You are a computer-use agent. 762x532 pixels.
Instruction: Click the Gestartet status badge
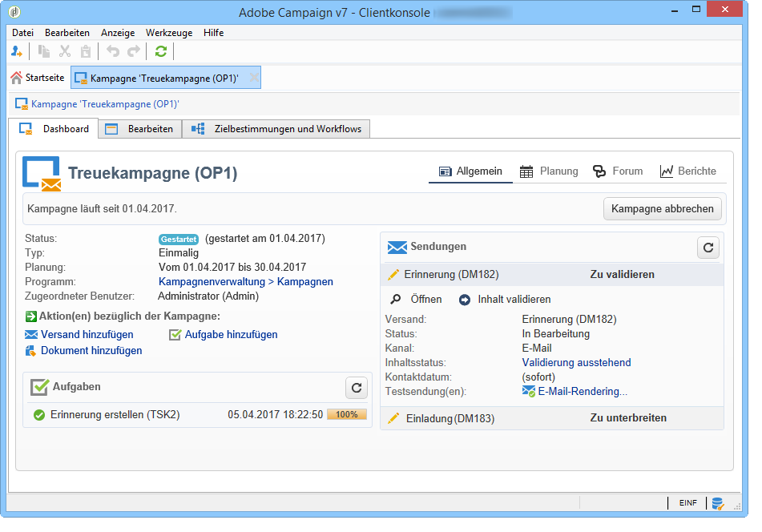click(x=179, y=239)
